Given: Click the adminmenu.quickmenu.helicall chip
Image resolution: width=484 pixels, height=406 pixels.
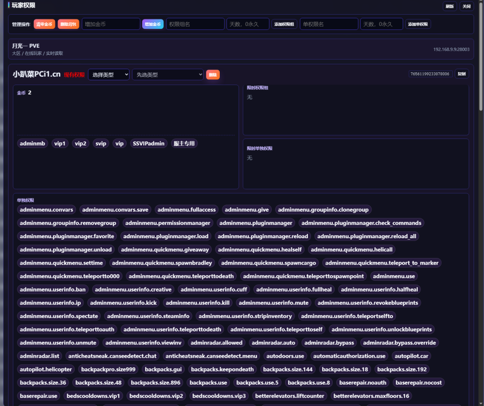Looking at the screenshot, I should tap(352, 250).
